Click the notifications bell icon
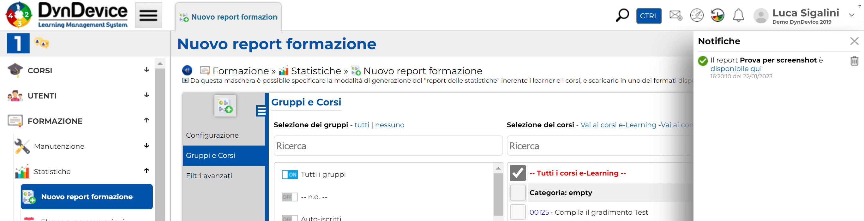This screenshot has width=864, height=221. pyautogui.click(x=738, y=15)
